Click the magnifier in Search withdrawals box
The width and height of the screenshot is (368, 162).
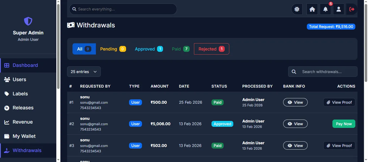tap(294, 72)
